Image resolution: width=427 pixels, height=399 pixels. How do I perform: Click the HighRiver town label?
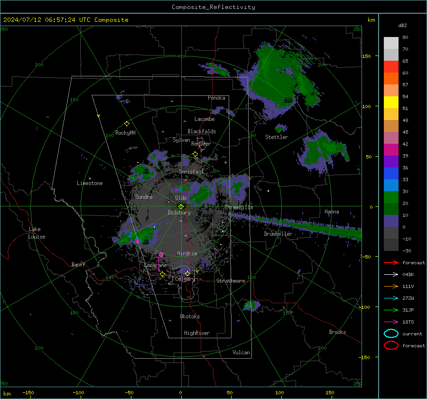pyautogui.click(x=197, y=333)
